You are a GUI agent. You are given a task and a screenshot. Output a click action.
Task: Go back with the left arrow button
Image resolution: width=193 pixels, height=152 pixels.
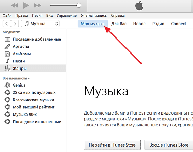tap(7, 24)
